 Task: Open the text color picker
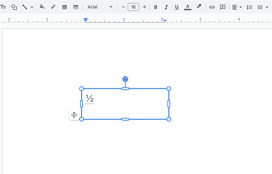point(188,7)
